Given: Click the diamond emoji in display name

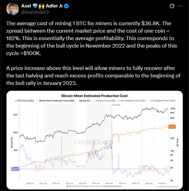Looking at the screenshot, I should pos(35,6).
